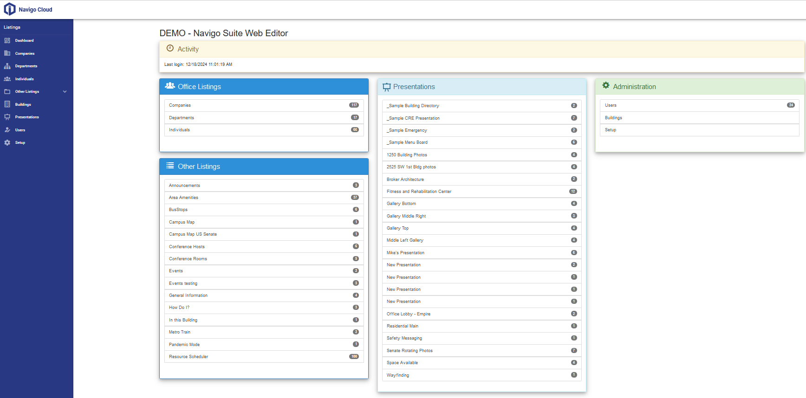Click the Other Listings list header icon
806x398 pixels.
tap(170, 166)
